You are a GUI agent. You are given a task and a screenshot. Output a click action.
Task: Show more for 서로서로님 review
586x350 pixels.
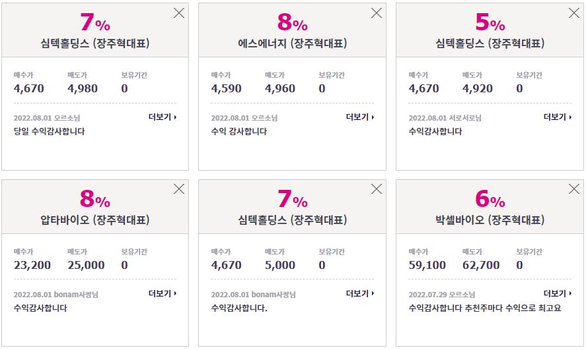pos(557,117)
